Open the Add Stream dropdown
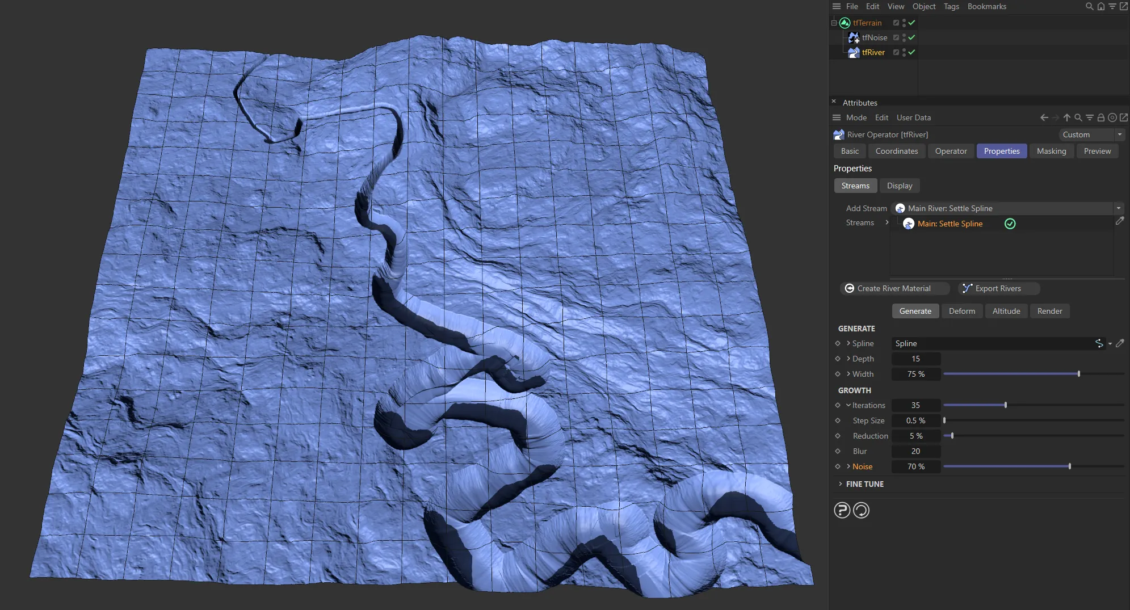The width and height of the screenshot is (1130, 610). [x=1118, y=208]
